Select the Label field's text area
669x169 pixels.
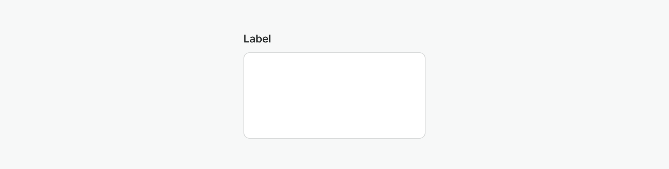[x=334, y=95]
